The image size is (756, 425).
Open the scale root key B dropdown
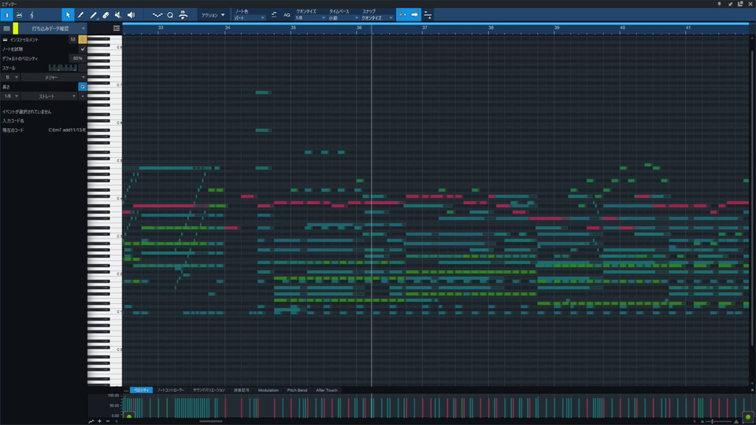tap(10, 77)
